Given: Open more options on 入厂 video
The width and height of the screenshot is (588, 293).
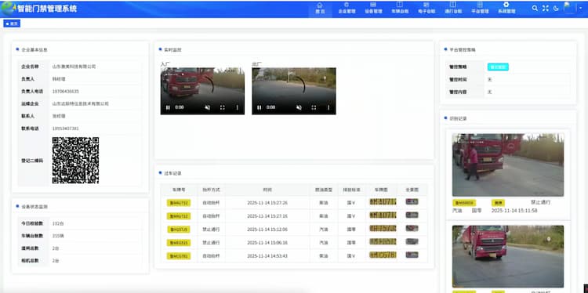Looking at the screenshot, I should tap(237, 107).
